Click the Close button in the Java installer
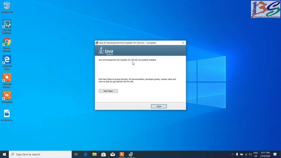 (x=159, y=106)
